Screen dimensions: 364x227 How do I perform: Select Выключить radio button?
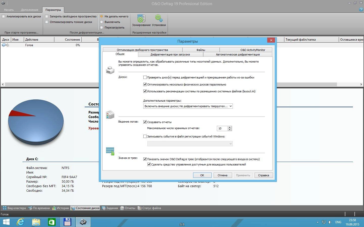pyautogui.click(x=102, y=22)
